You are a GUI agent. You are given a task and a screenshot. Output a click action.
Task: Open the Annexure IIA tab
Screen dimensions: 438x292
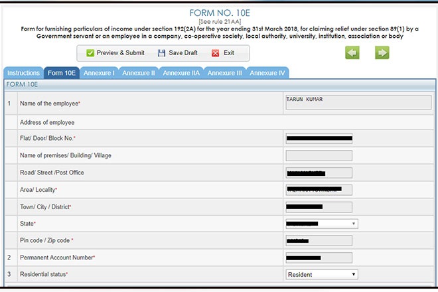(181, 73)
